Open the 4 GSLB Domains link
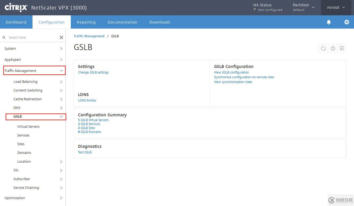Screen dimensions: 354x206 [90, 132]
